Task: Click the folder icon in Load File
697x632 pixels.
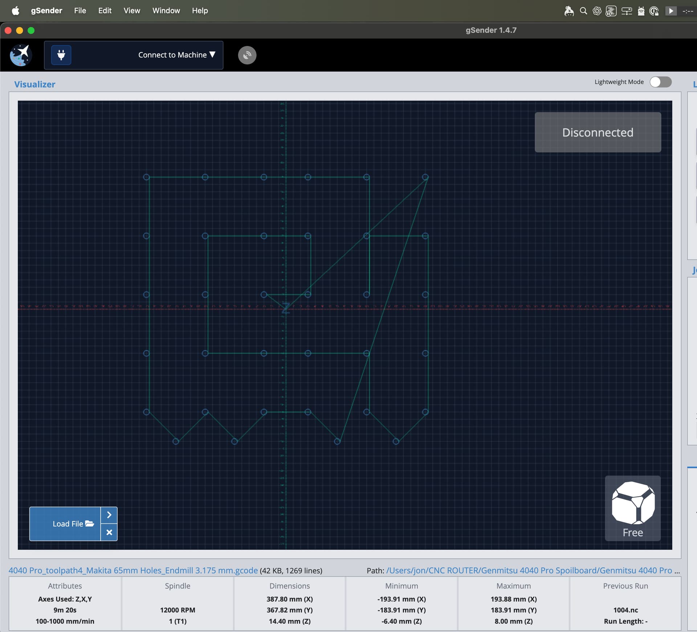Action: (90, 523)
